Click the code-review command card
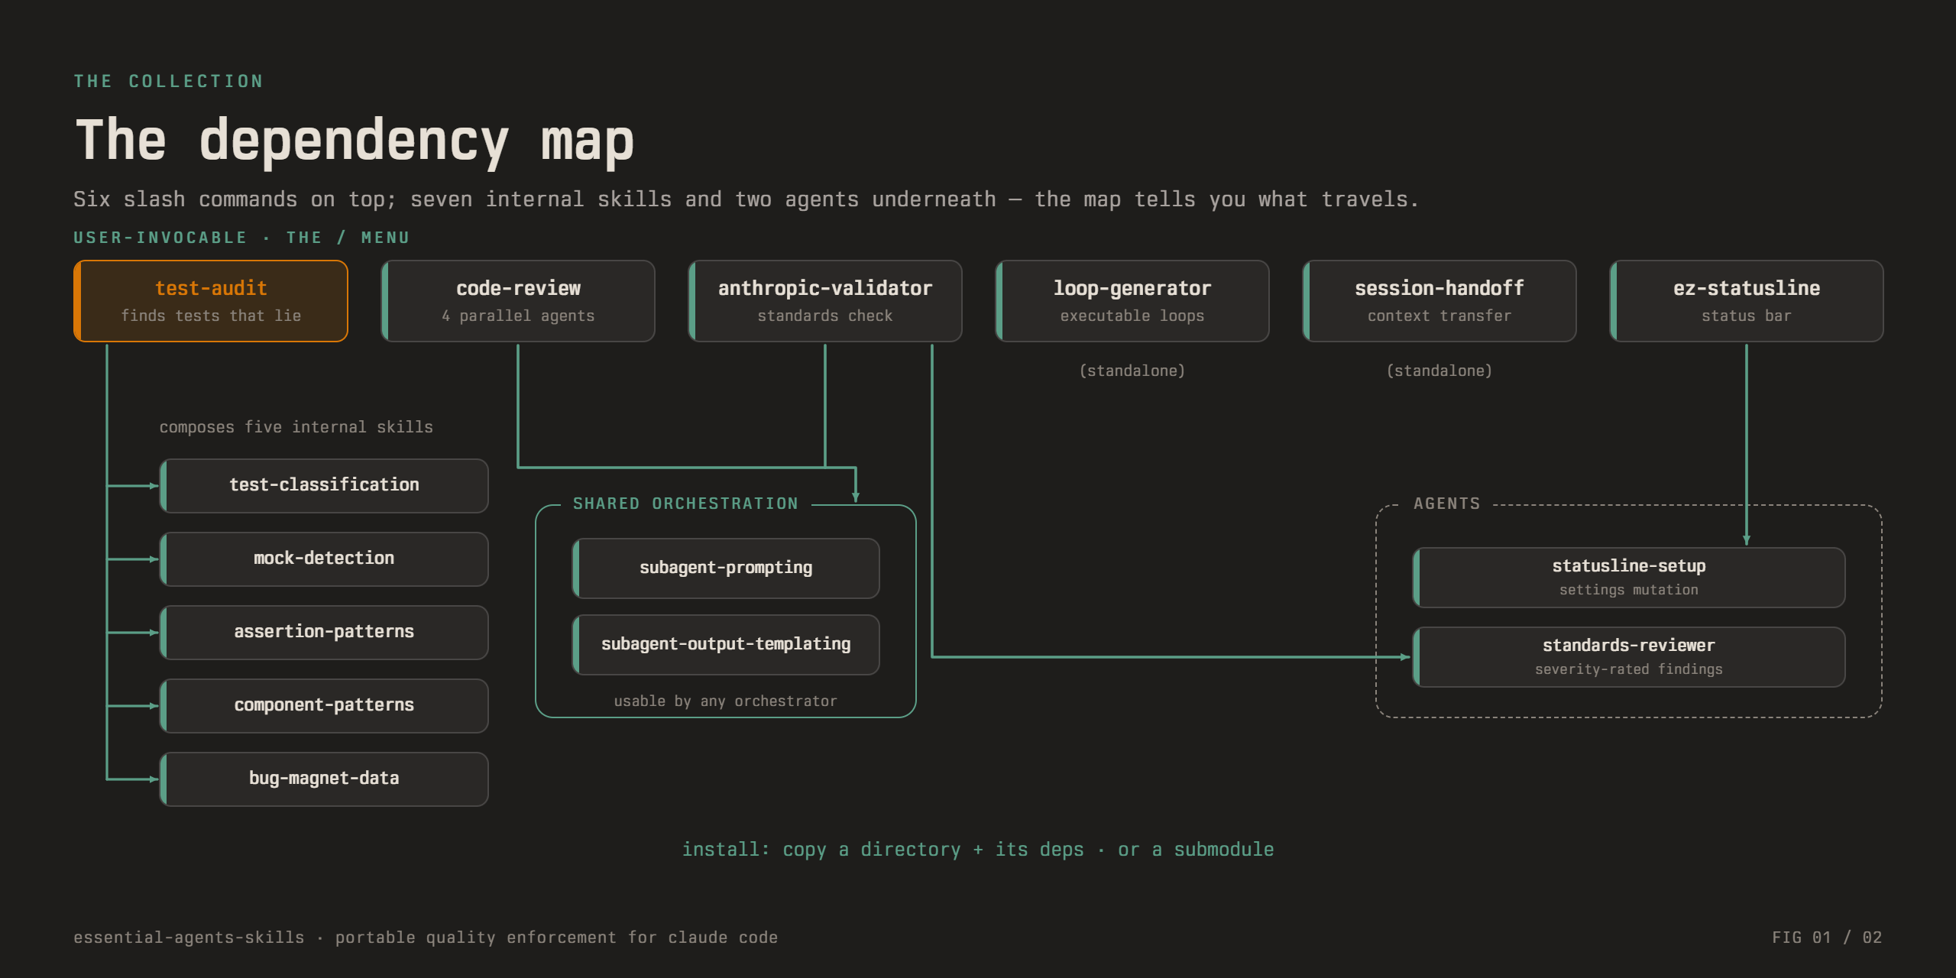 click(x=518, y=301)
